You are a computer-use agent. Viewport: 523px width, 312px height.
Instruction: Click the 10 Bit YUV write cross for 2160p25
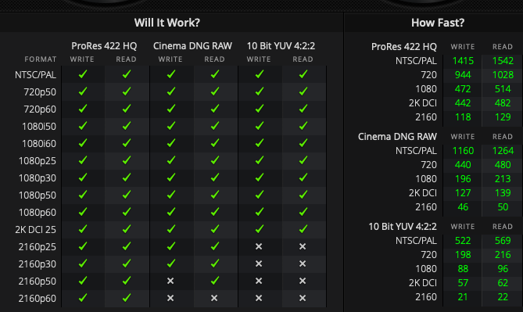click(259, 246)
